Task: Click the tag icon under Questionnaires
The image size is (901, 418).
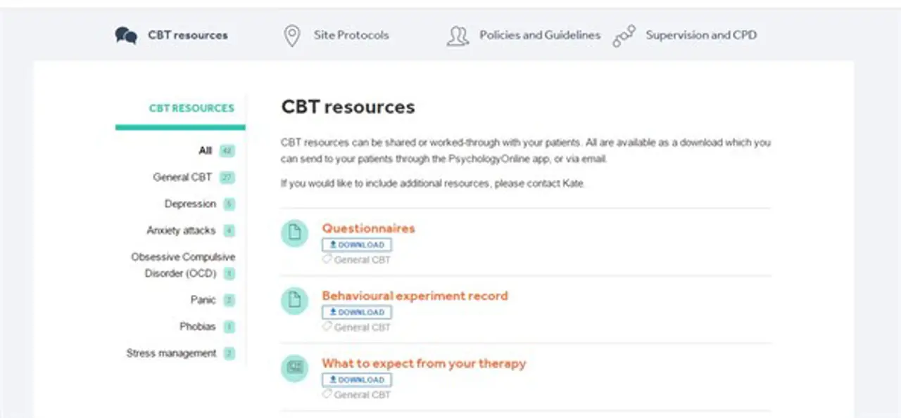Action: 327,259
